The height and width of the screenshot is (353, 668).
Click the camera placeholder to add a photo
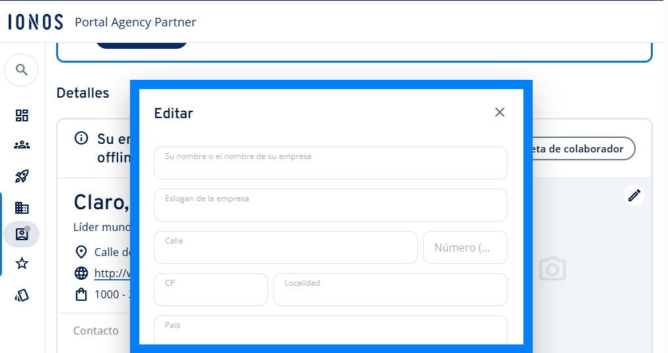coord(552,269)
